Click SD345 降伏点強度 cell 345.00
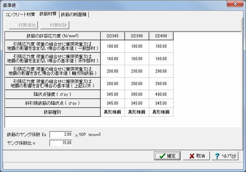The width and height of the screenshot is (246, 172). [x=112, y=94]
